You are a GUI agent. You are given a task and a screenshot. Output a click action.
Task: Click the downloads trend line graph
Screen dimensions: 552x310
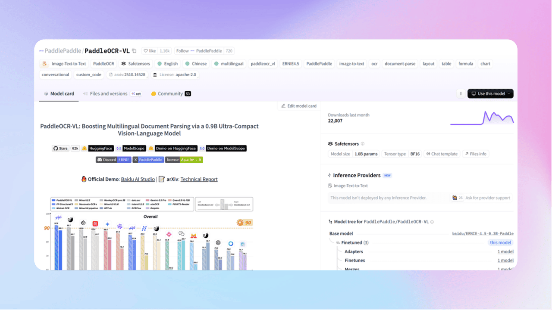tap(482, 118)
